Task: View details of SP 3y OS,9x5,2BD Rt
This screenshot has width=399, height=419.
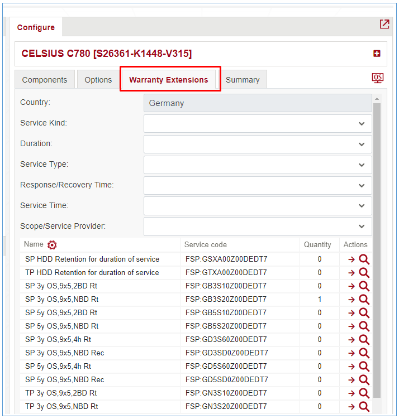Action: coord(364,286)
